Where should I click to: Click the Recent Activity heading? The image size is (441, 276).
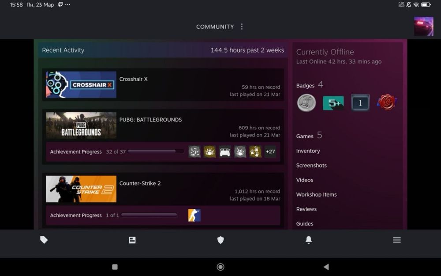coord(63,50)
